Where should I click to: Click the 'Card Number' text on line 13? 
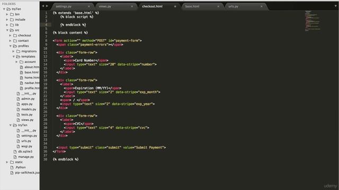pyautogui.click(x=85, y=61)
